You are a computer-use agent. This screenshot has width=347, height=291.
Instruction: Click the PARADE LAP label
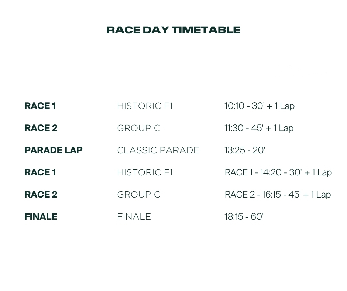pyautogui.click(x=54, y=150)
